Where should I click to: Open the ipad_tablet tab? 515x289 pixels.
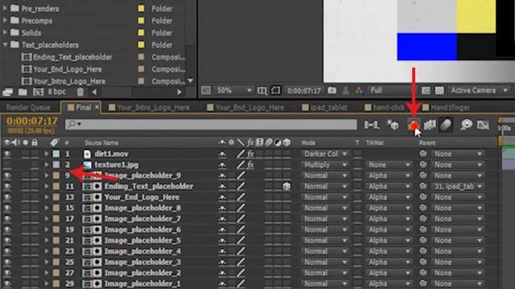324,108
